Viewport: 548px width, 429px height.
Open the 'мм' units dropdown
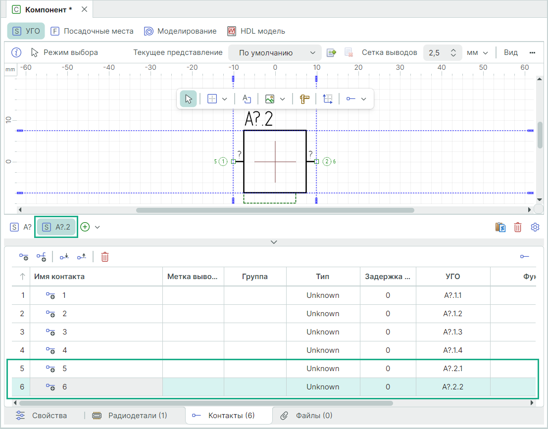coord(477,52)
